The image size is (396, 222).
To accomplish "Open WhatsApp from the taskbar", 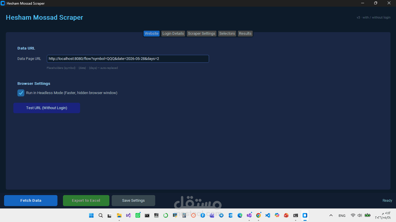I will point(138,215).
